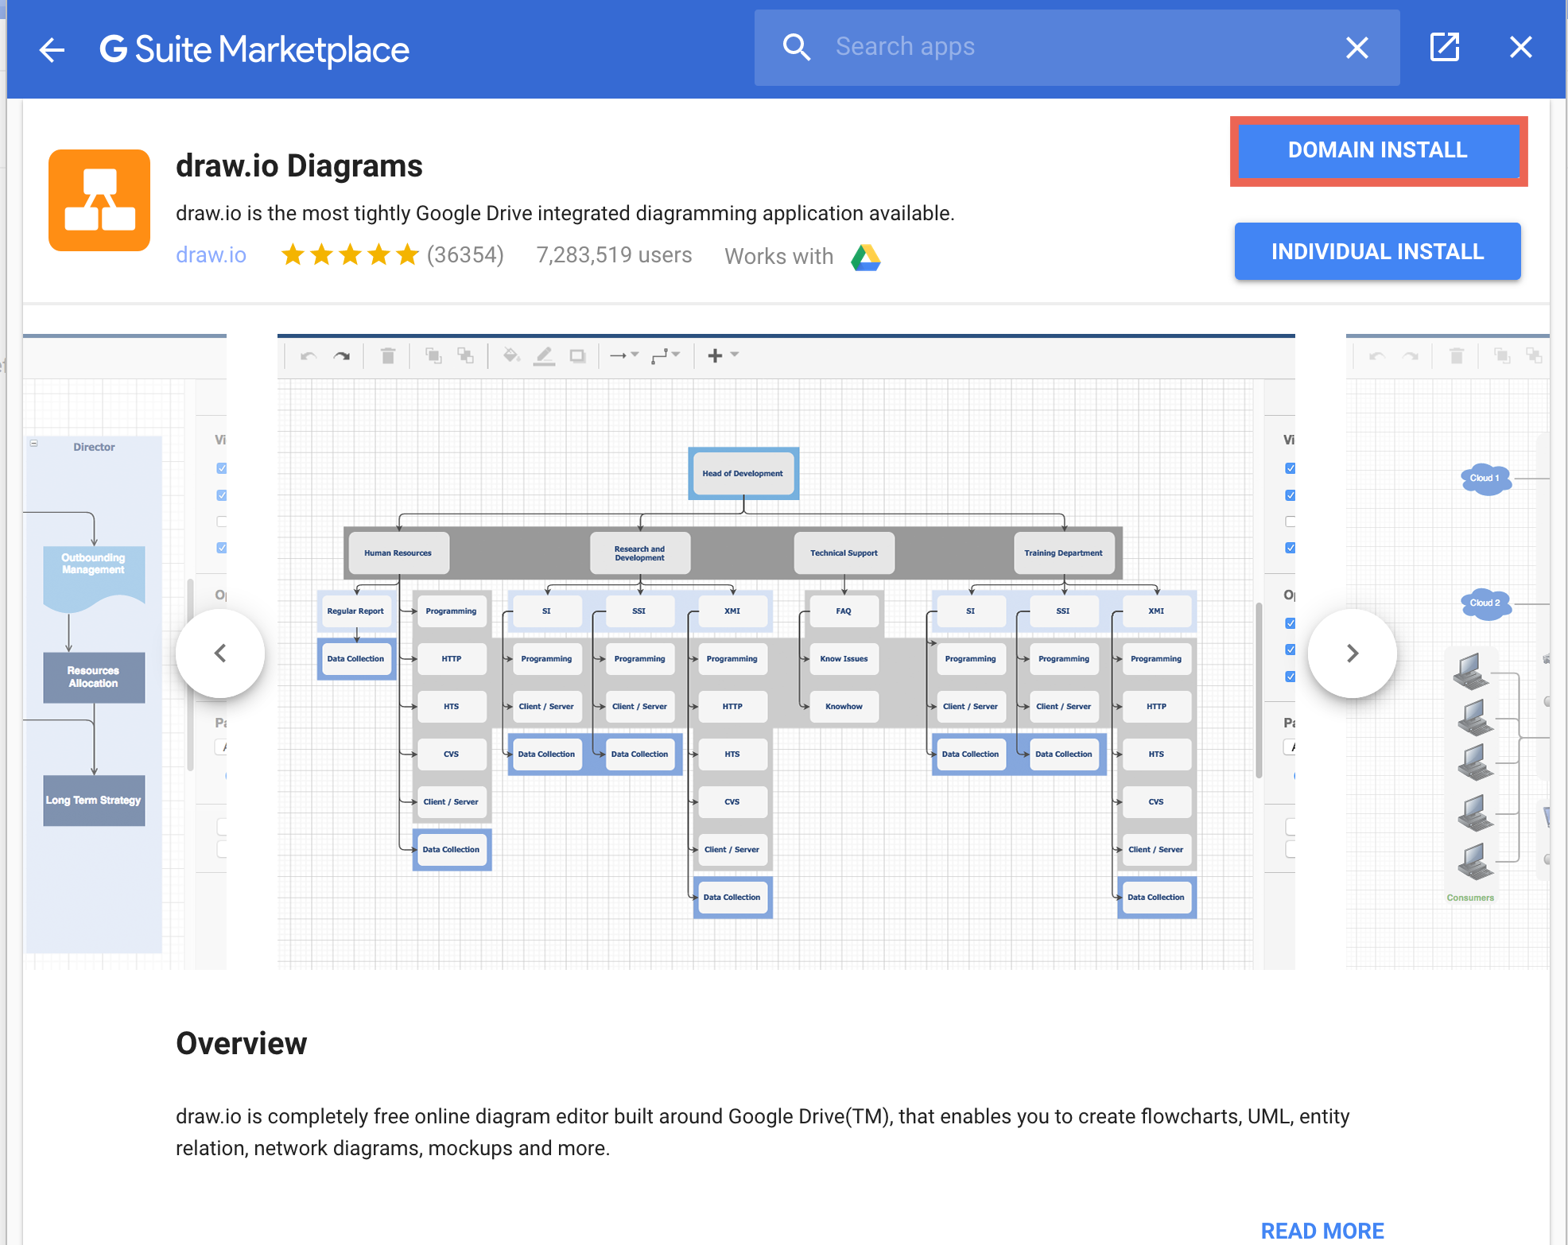
Task: Click the Director label in left preview
Action: (x=94, y=448)
